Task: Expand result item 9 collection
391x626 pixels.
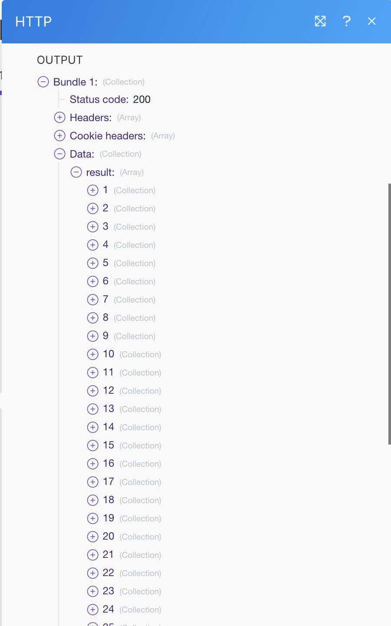Action: pyautogui.click(x=93, y=336)
